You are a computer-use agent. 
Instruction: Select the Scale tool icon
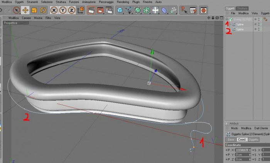pos(34,10)
